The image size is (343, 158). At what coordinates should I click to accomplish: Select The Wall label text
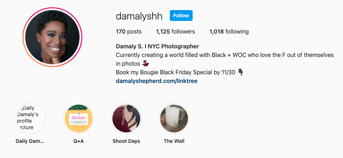point(174,141)
